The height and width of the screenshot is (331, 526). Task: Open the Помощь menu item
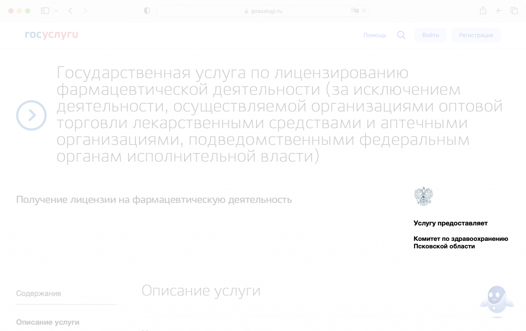pos(375,35)
